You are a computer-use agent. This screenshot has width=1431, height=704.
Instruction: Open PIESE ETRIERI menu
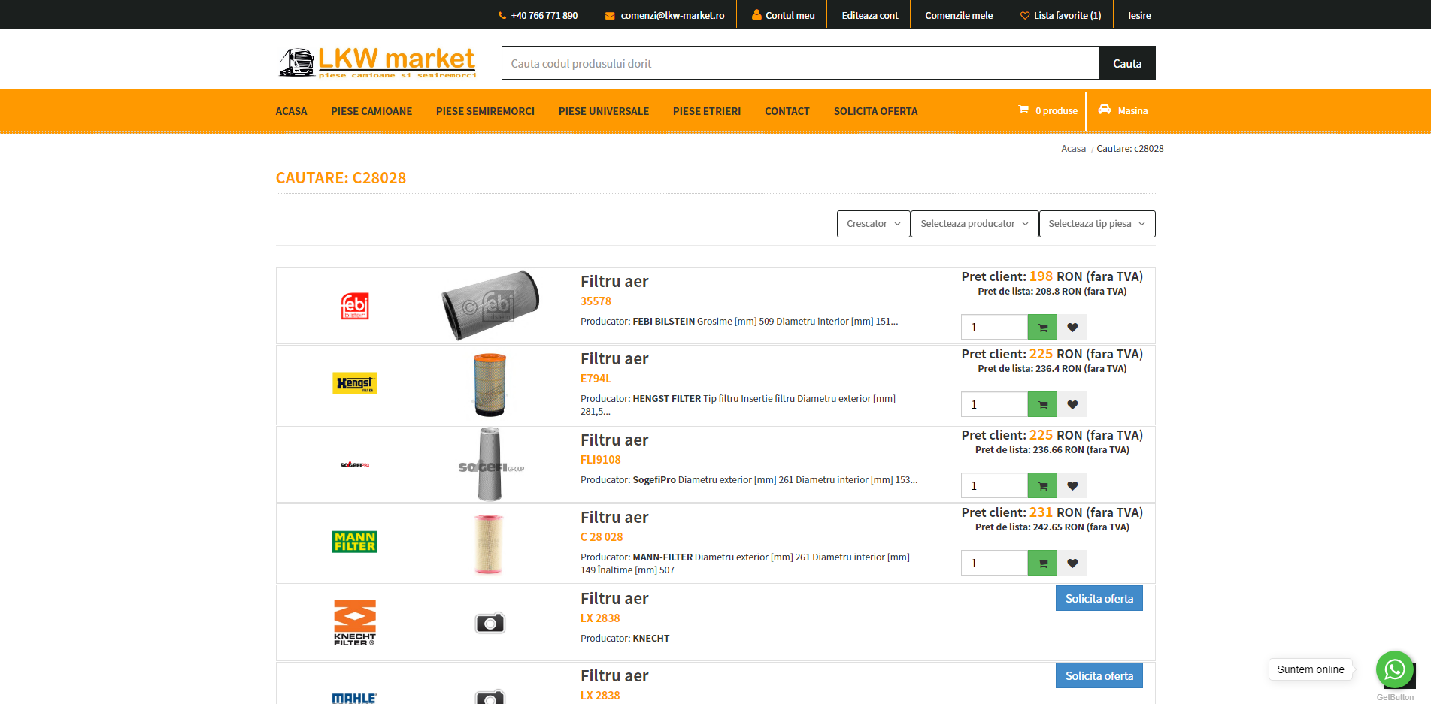click(x=707, y=111)
